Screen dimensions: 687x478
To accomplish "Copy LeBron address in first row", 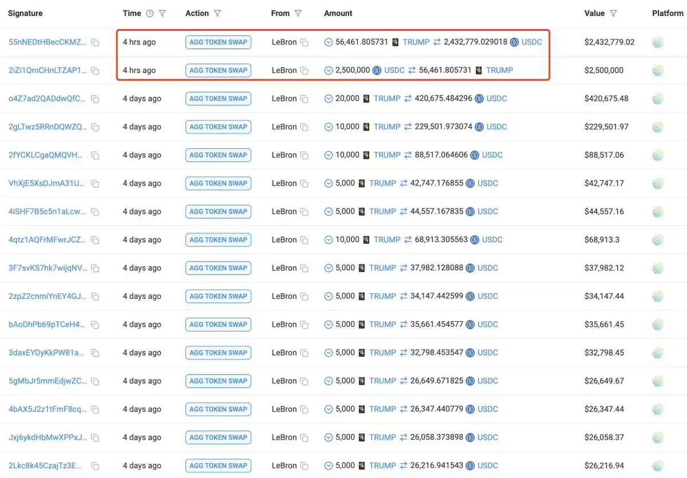I will 305,42.
